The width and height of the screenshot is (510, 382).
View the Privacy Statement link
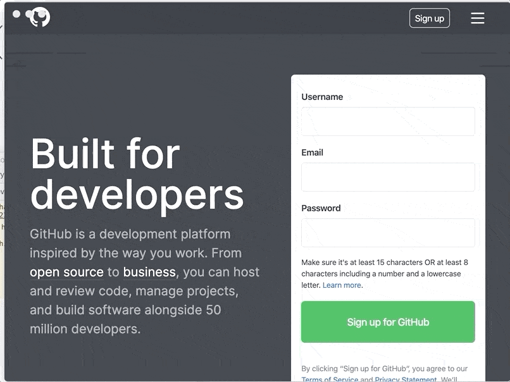click(x=406, y=379)
